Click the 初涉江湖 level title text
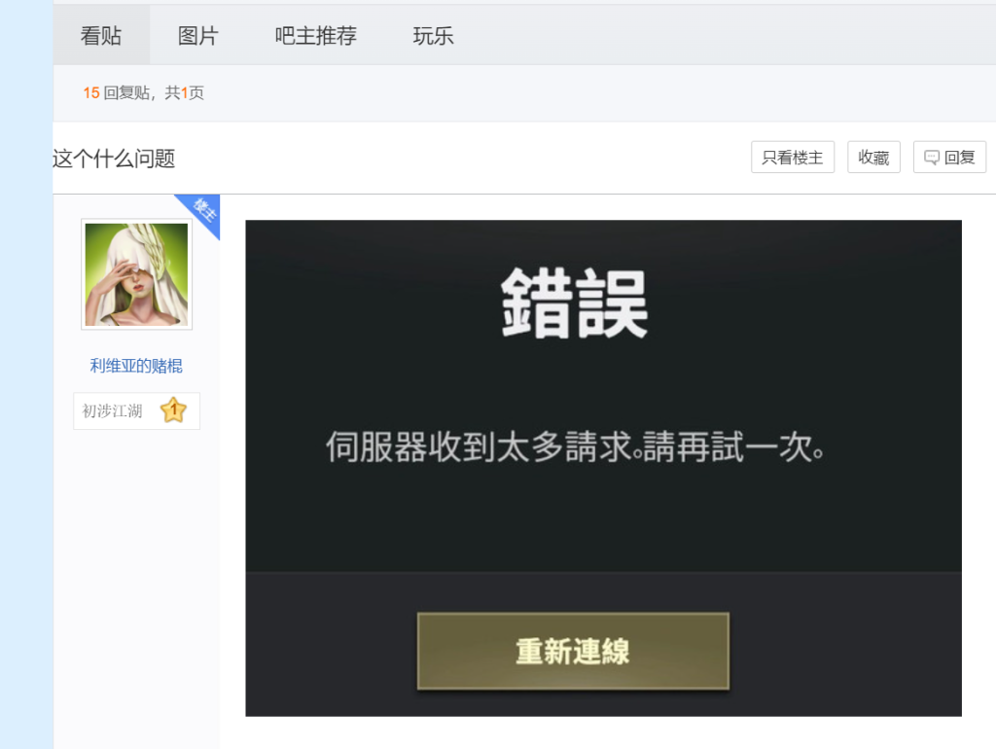The width and height of the screenshot is (996, 749). tap(113, 411)
